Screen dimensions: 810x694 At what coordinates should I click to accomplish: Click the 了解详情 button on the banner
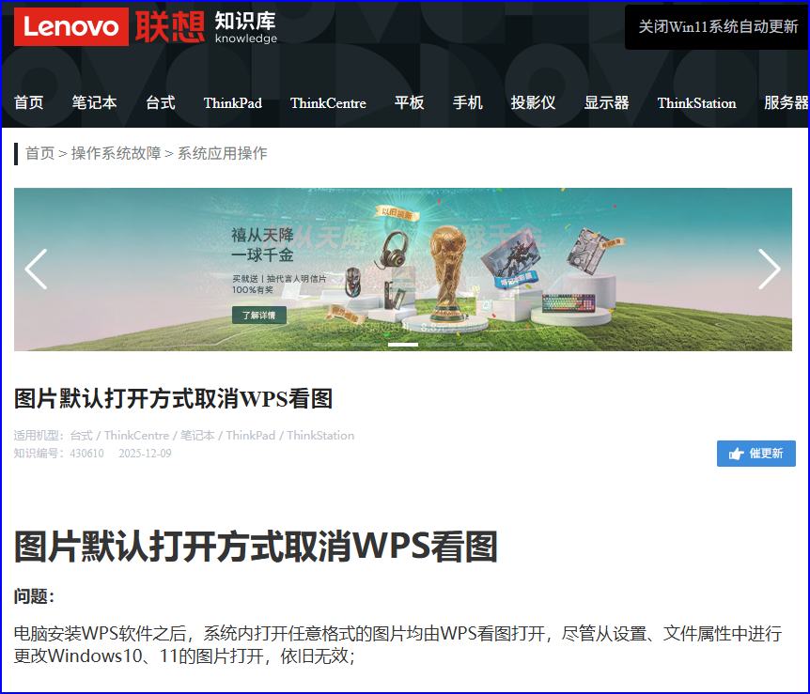coord(259,315)
